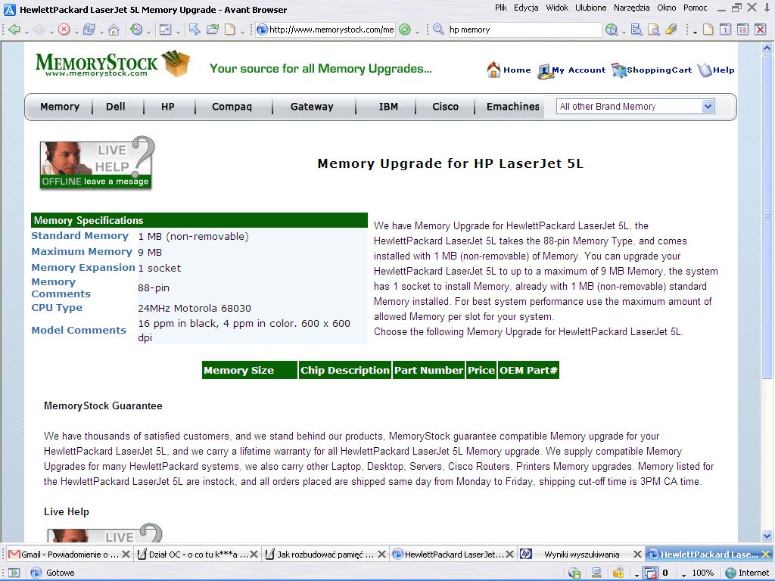Click the ShoppingCart cart icon

coord(619,70)
